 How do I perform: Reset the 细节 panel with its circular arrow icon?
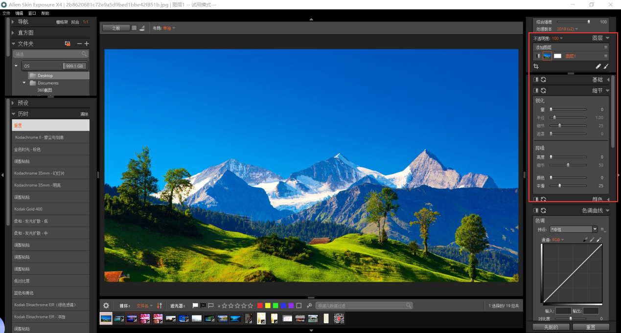point(543,90)
